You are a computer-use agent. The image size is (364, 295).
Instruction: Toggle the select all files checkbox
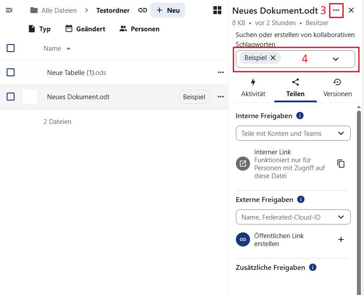pos(11,48)
